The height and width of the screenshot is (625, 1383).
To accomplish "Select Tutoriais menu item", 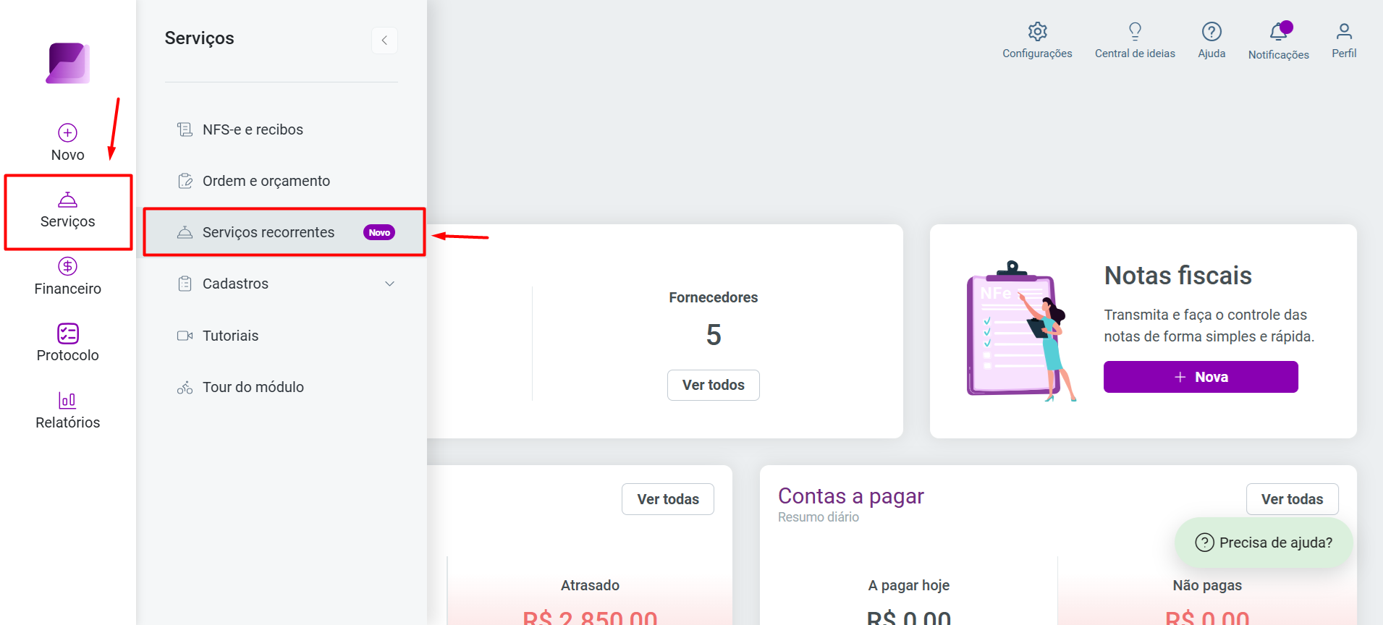I will point(282,336).
